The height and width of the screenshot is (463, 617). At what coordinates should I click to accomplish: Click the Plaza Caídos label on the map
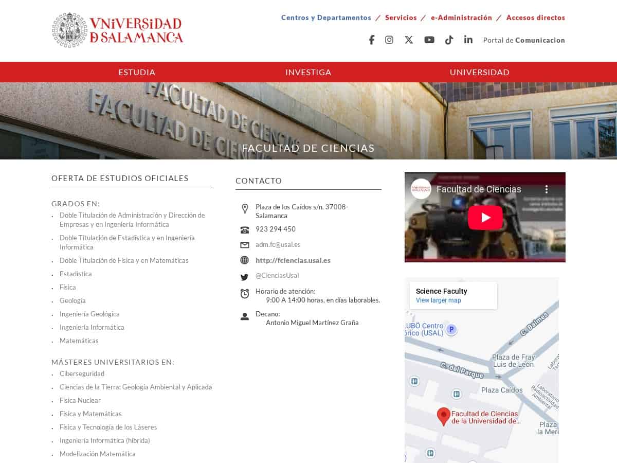(502, 390)
